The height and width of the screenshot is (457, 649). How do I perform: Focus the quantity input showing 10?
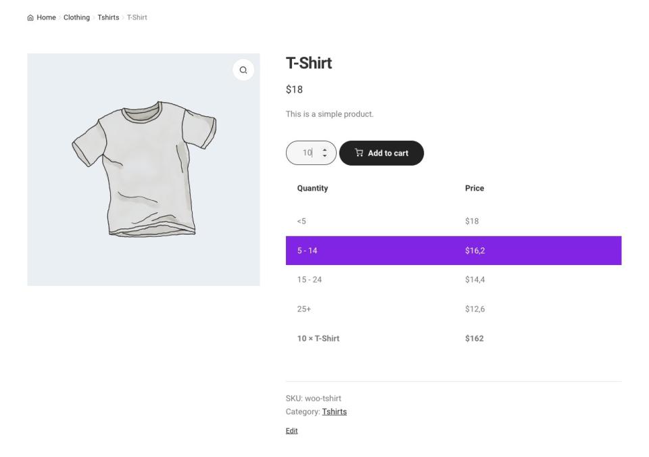pyautogui.click(x=306, y=153)
